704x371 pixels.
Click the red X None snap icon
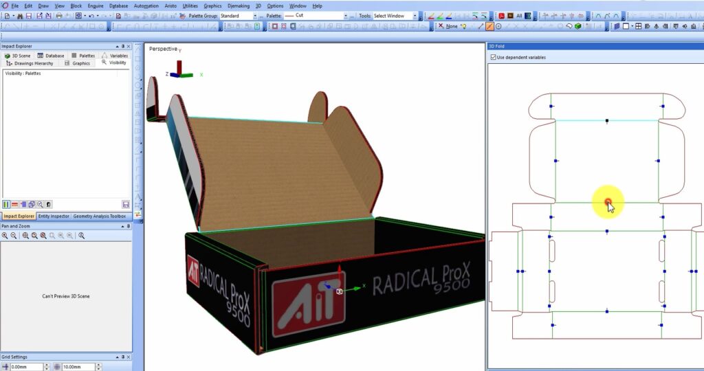coord(441,26)
